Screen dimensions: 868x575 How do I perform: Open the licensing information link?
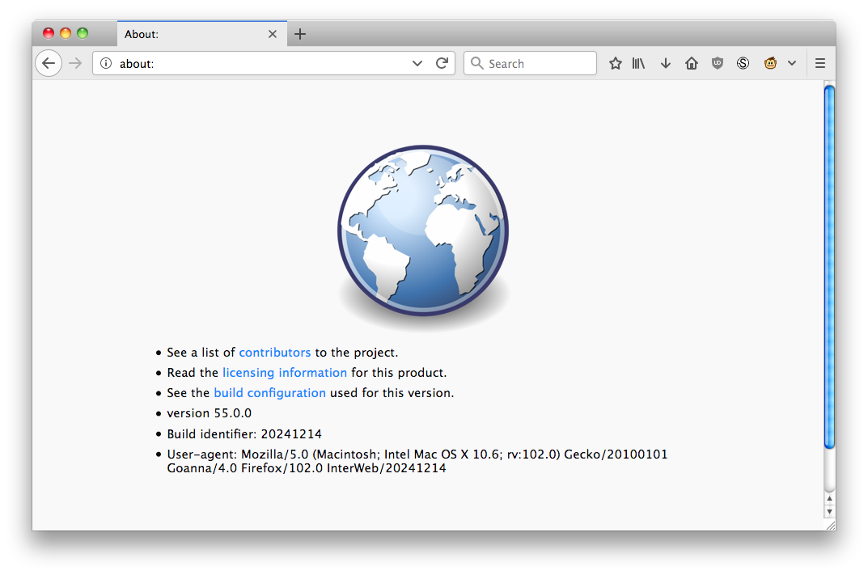[x=285, y=373]
